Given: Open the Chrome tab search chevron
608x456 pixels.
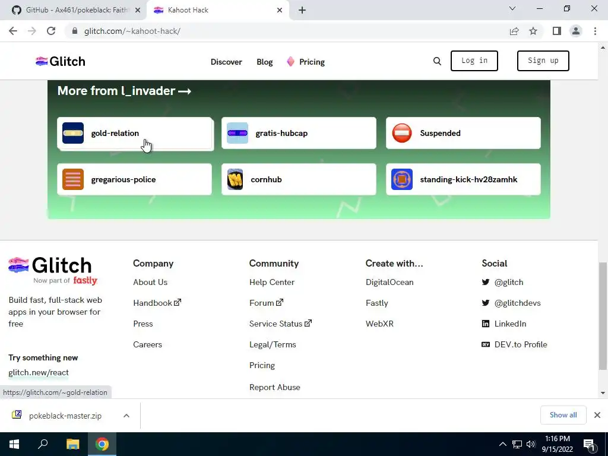Looking at the screenshot, I should coord(512,8).
